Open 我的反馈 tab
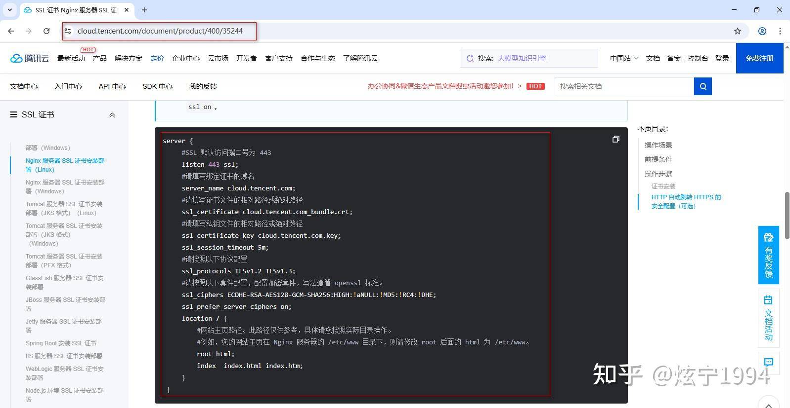Image resolution: width=790 pixels, height=408 pixels. point(203,86)
